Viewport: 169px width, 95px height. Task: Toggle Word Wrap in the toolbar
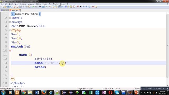pos(60,7)
